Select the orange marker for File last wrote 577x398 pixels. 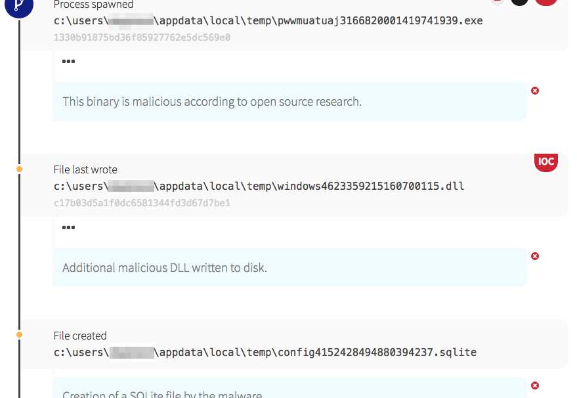[x=19, y=169]
